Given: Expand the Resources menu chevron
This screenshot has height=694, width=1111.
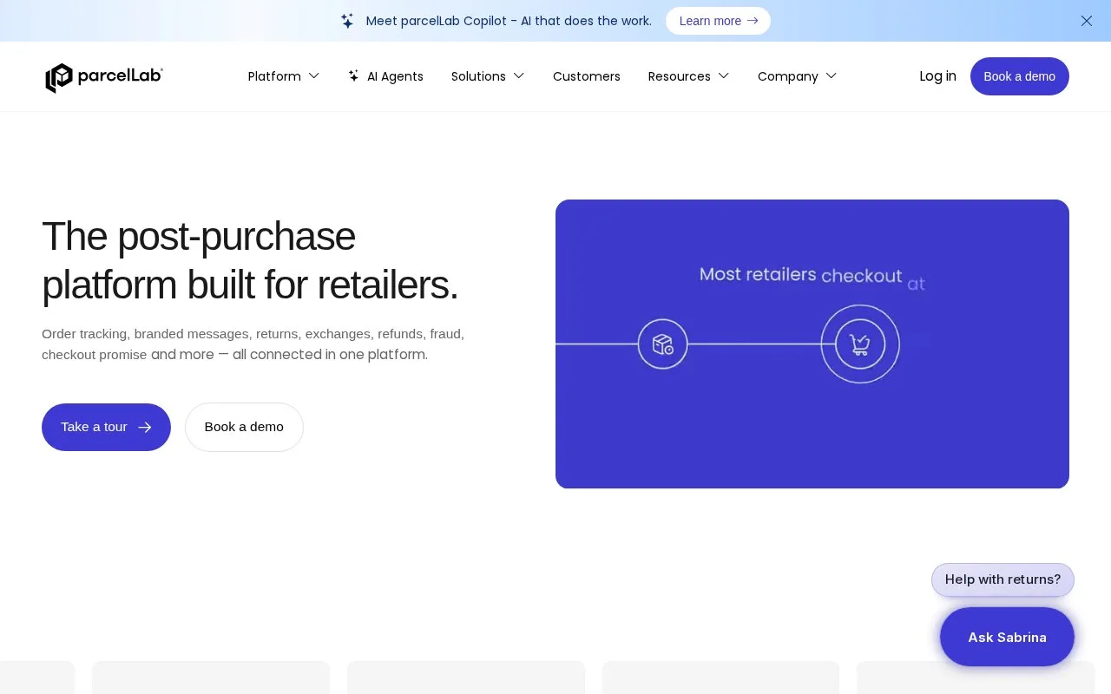Looking at the screenshot, I should pos(724,76).
